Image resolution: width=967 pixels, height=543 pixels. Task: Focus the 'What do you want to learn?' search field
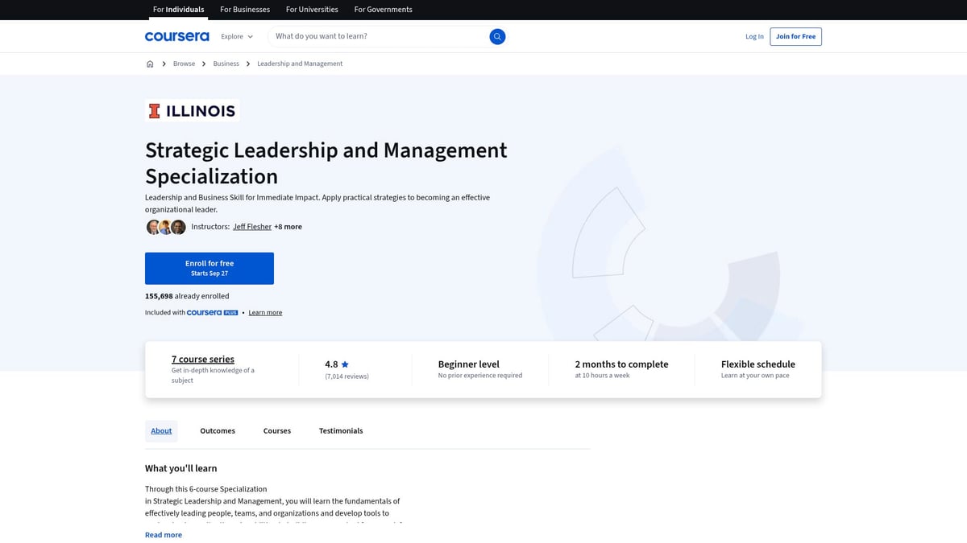pyautogui.click(x=379, y=36)
